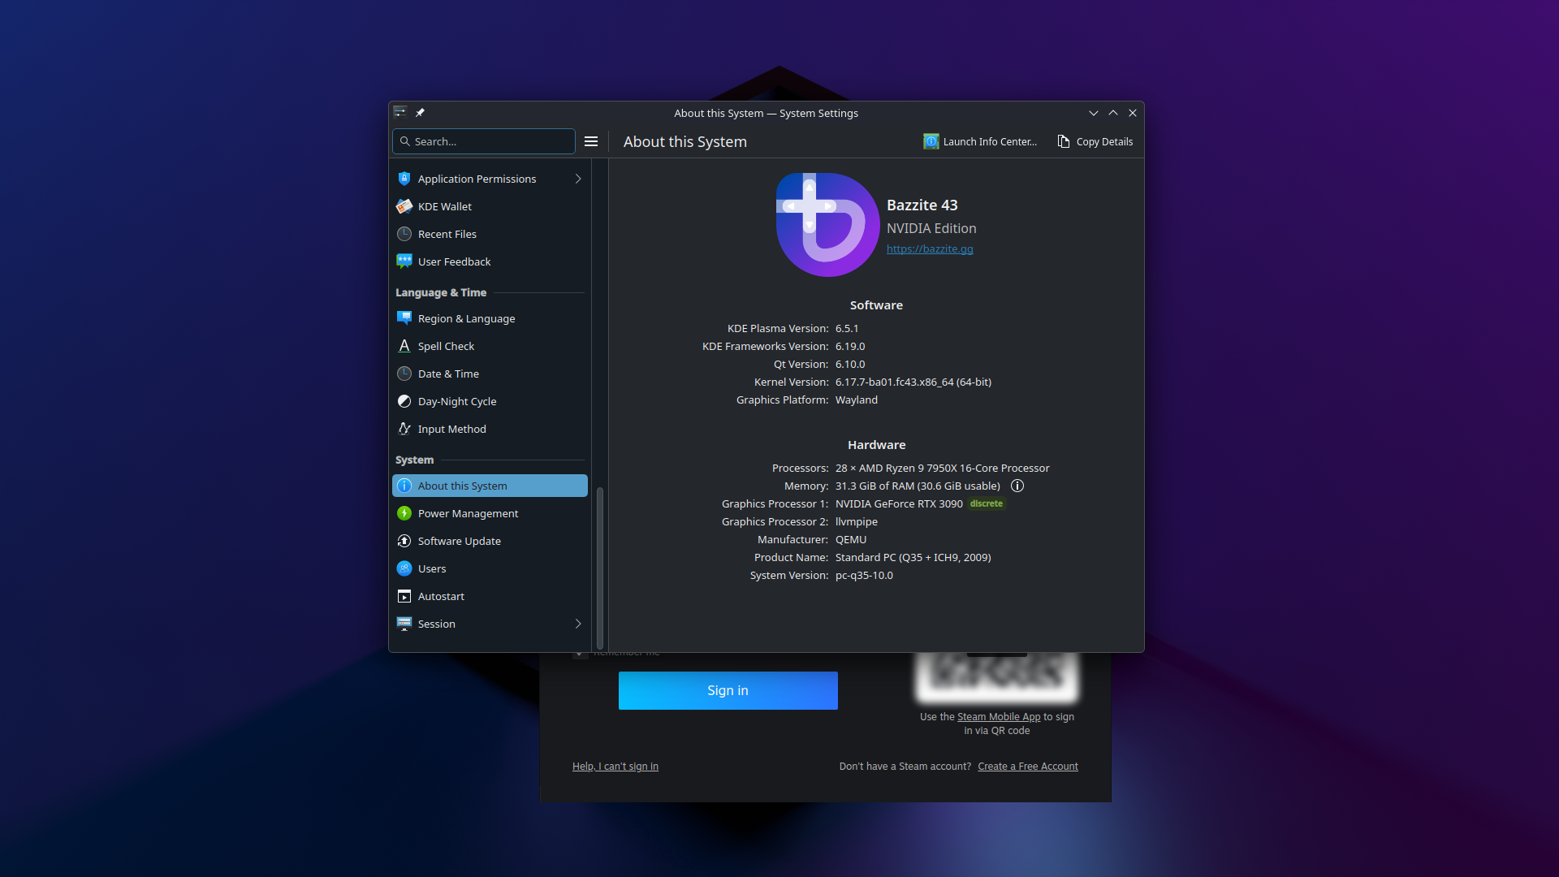
Task: Open the hamburger menu next to search
Action: tap(591, 141)
